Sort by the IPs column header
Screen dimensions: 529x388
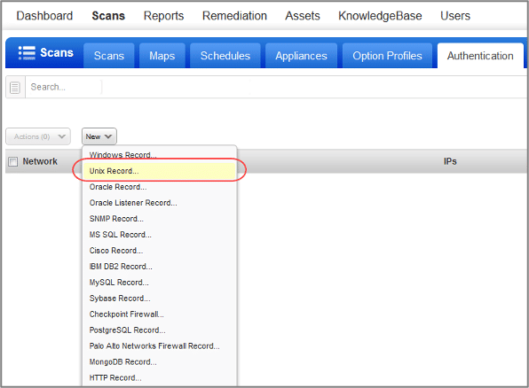(x=450, y=161)
